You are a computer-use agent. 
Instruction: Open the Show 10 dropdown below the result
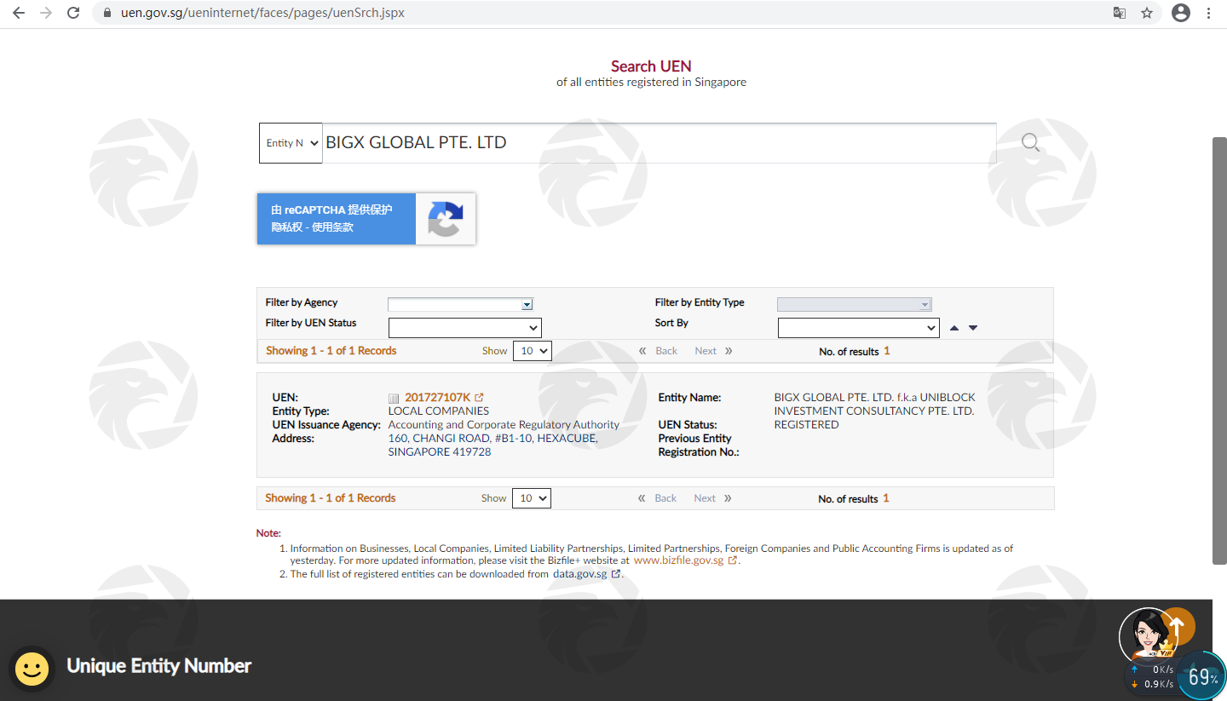532,498
